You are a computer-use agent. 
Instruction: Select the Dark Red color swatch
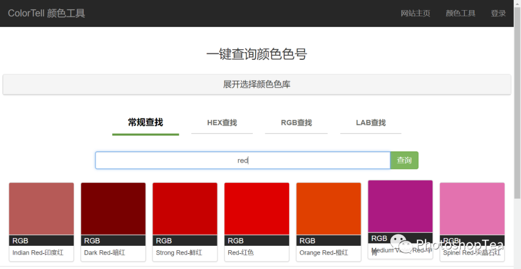point(113,209)
